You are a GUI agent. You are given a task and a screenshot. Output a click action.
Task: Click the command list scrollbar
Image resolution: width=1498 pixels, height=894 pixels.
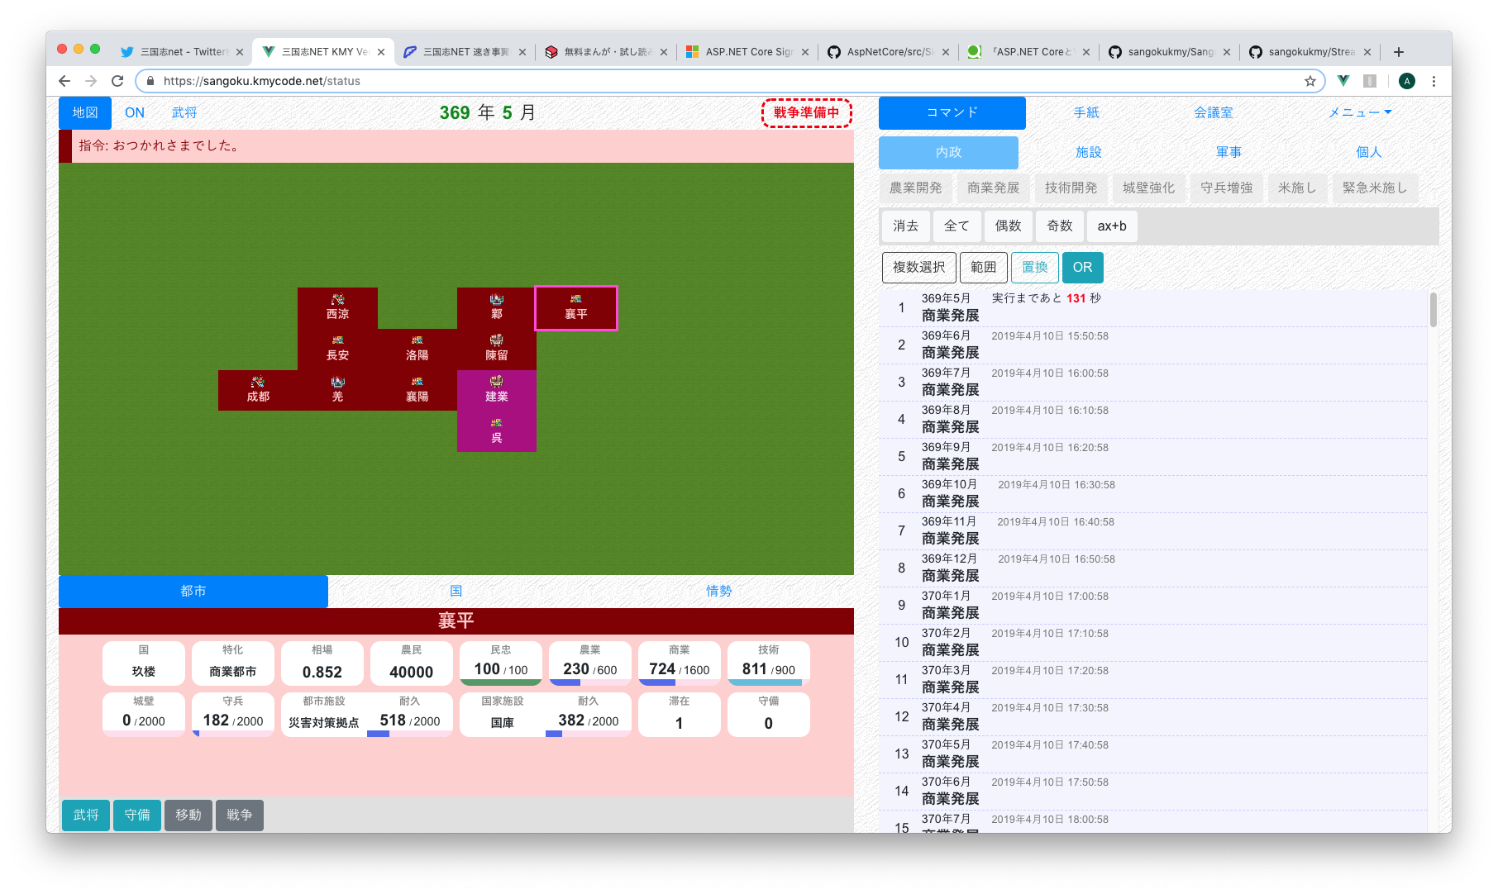click(1434, 310)
